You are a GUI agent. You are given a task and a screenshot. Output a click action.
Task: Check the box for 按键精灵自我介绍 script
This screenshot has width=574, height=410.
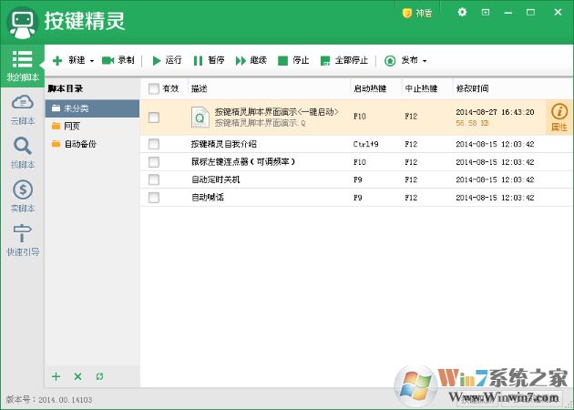pyautogui.click(x=153, y=144)
